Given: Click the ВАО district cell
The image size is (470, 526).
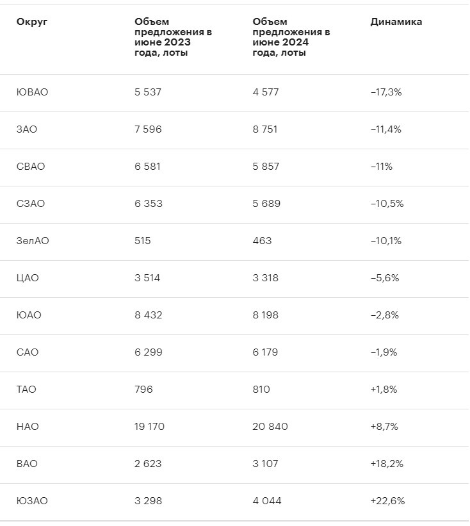Looking at the screenshot, I should [x=28, y=464].
